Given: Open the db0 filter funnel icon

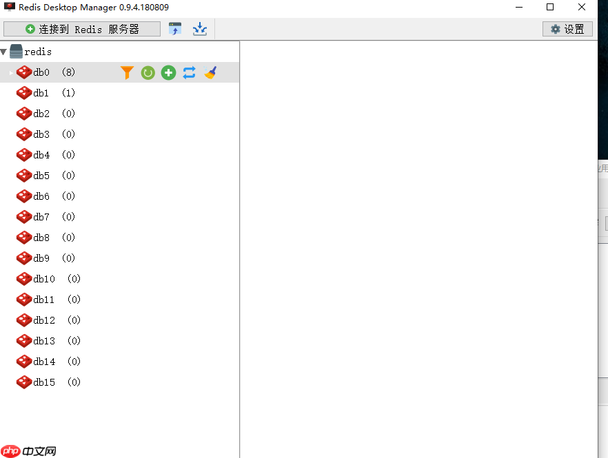Looking at the screenshot, I should pos(127,72).
